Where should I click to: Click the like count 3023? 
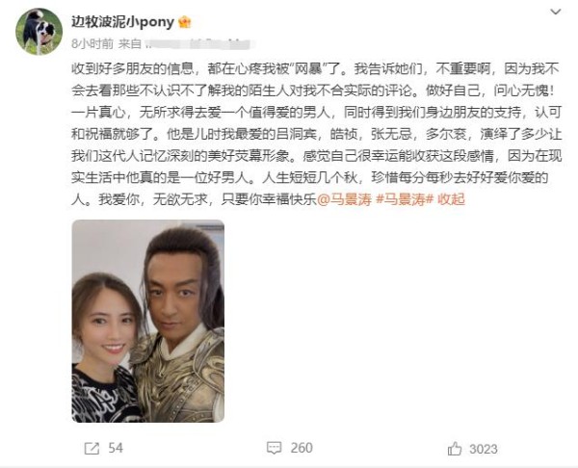(x=484, y=449)
